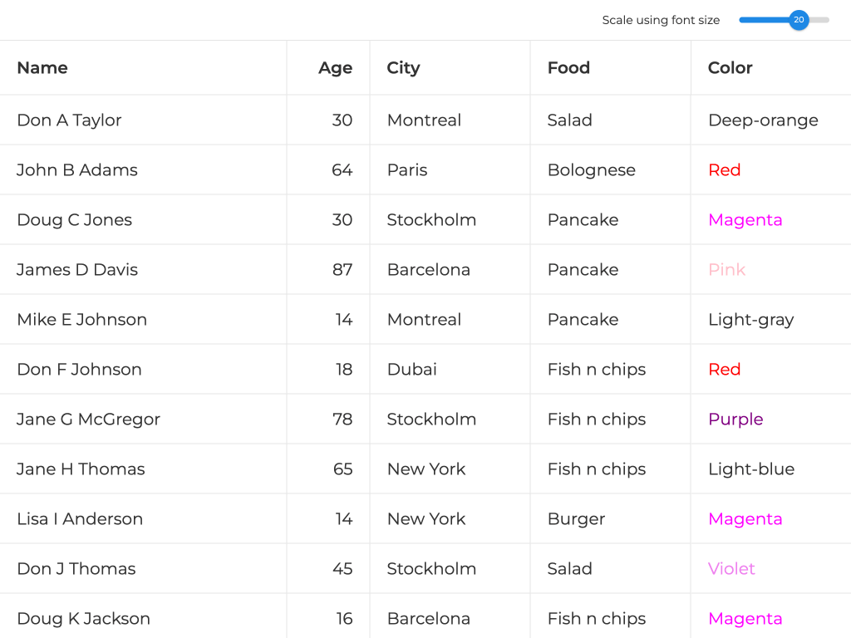The height and width of the screenshot is (638, 851).
Task: Select the Purple color cell
Action: coord(735,419)
